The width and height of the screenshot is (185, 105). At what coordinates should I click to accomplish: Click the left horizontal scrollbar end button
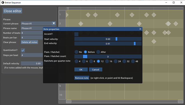tap(69, 101)
